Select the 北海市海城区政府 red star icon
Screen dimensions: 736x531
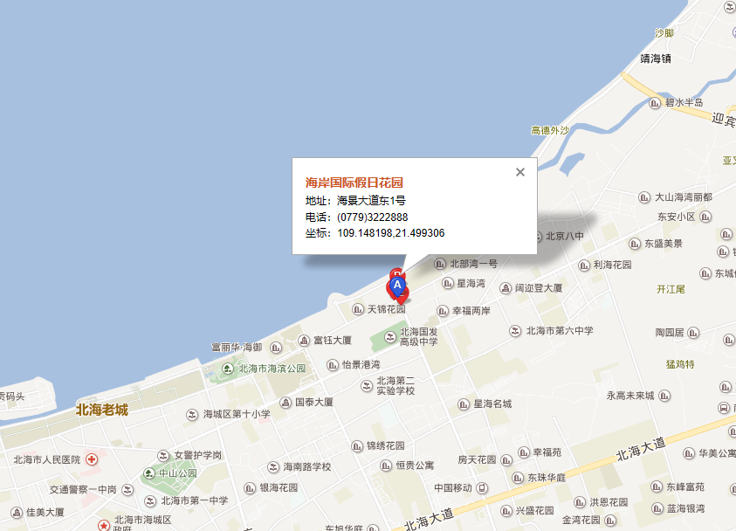(104, 526)
